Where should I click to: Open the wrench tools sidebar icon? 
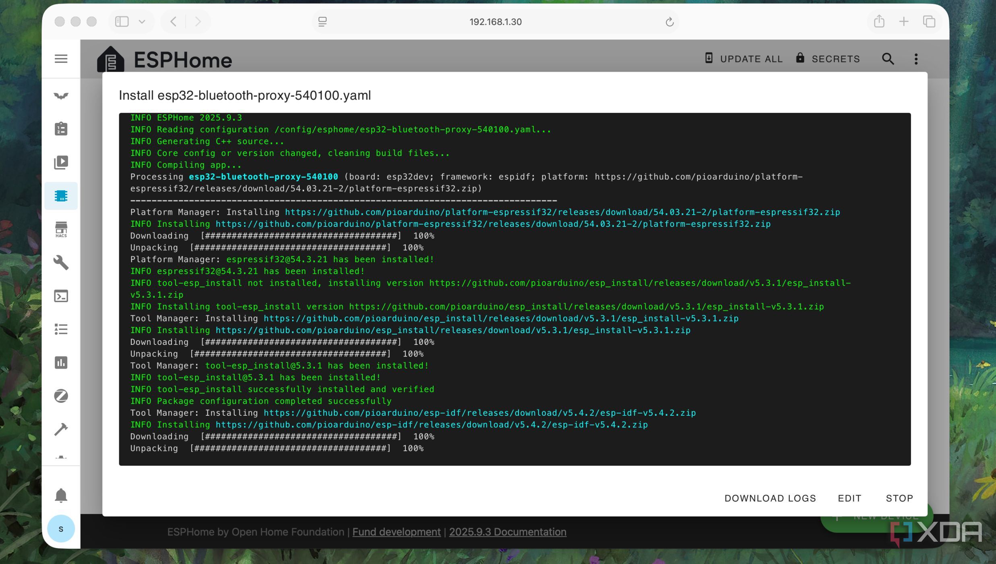coord(61,263)
